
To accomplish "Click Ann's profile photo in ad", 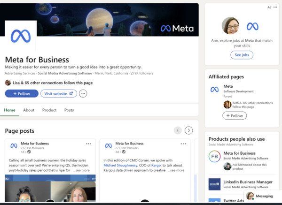I will (231, 26).
